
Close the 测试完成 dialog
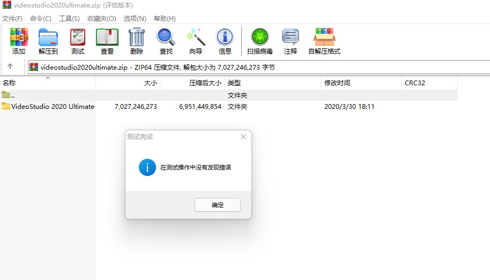point(243,137)
